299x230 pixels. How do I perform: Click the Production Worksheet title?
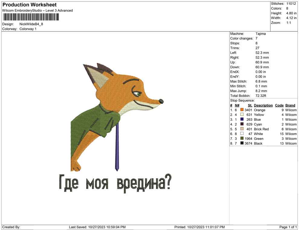(x=30, y=5)
